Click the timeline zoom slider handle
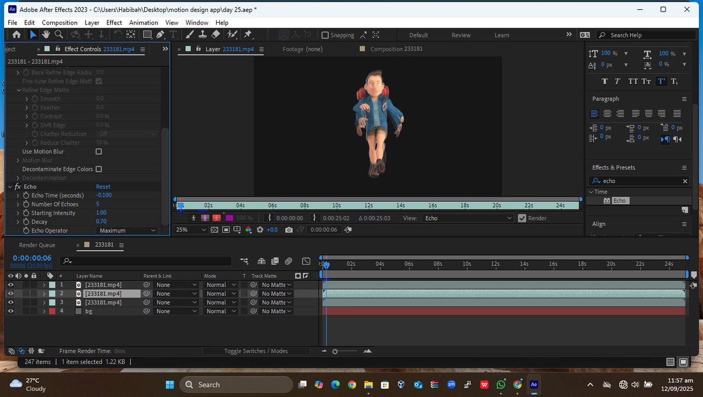Image resolution: width=703 pixels, height=397 pixels. (335, 351)
